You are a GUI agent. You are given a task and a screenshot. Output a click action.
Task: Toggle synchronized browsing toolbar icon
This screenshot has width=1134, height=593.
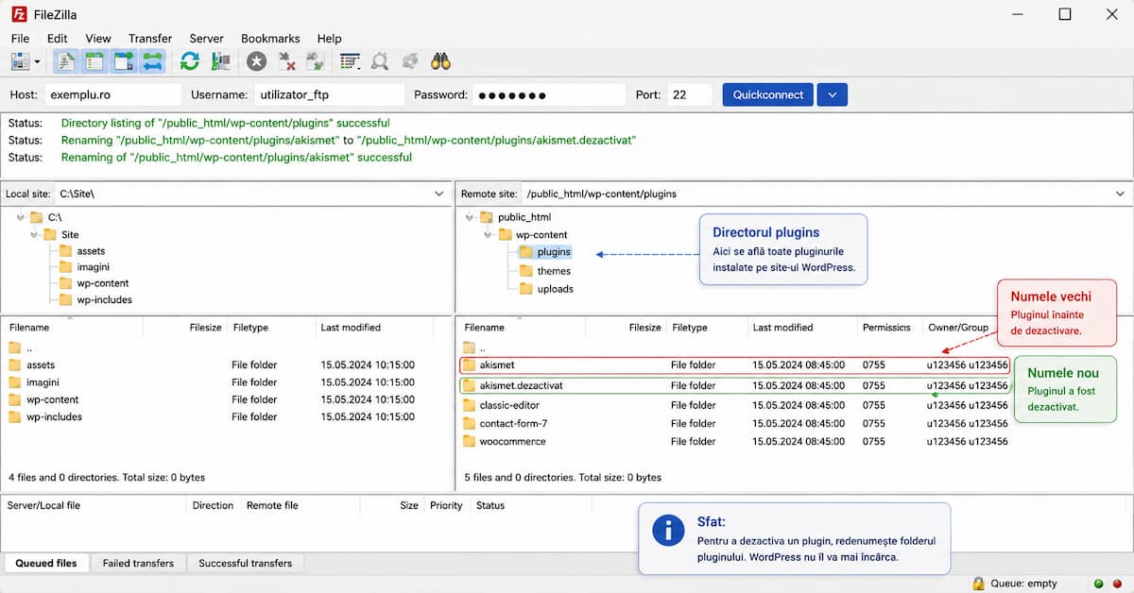[x=409, y=61]
